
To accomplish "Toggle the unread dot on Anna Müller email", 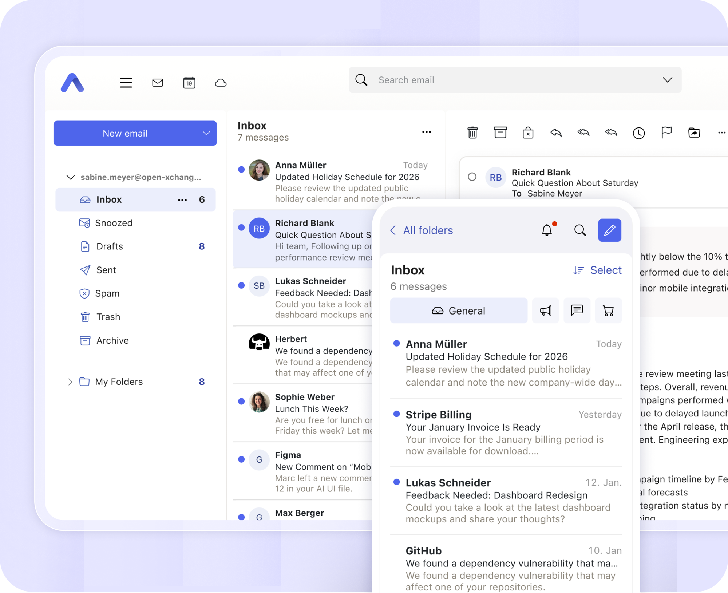I will [x=241, y=169].
